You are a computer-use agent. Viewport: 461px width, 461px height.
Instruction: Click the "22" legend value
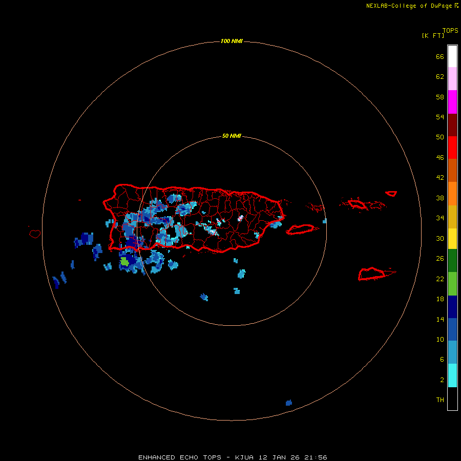(440, 279)
